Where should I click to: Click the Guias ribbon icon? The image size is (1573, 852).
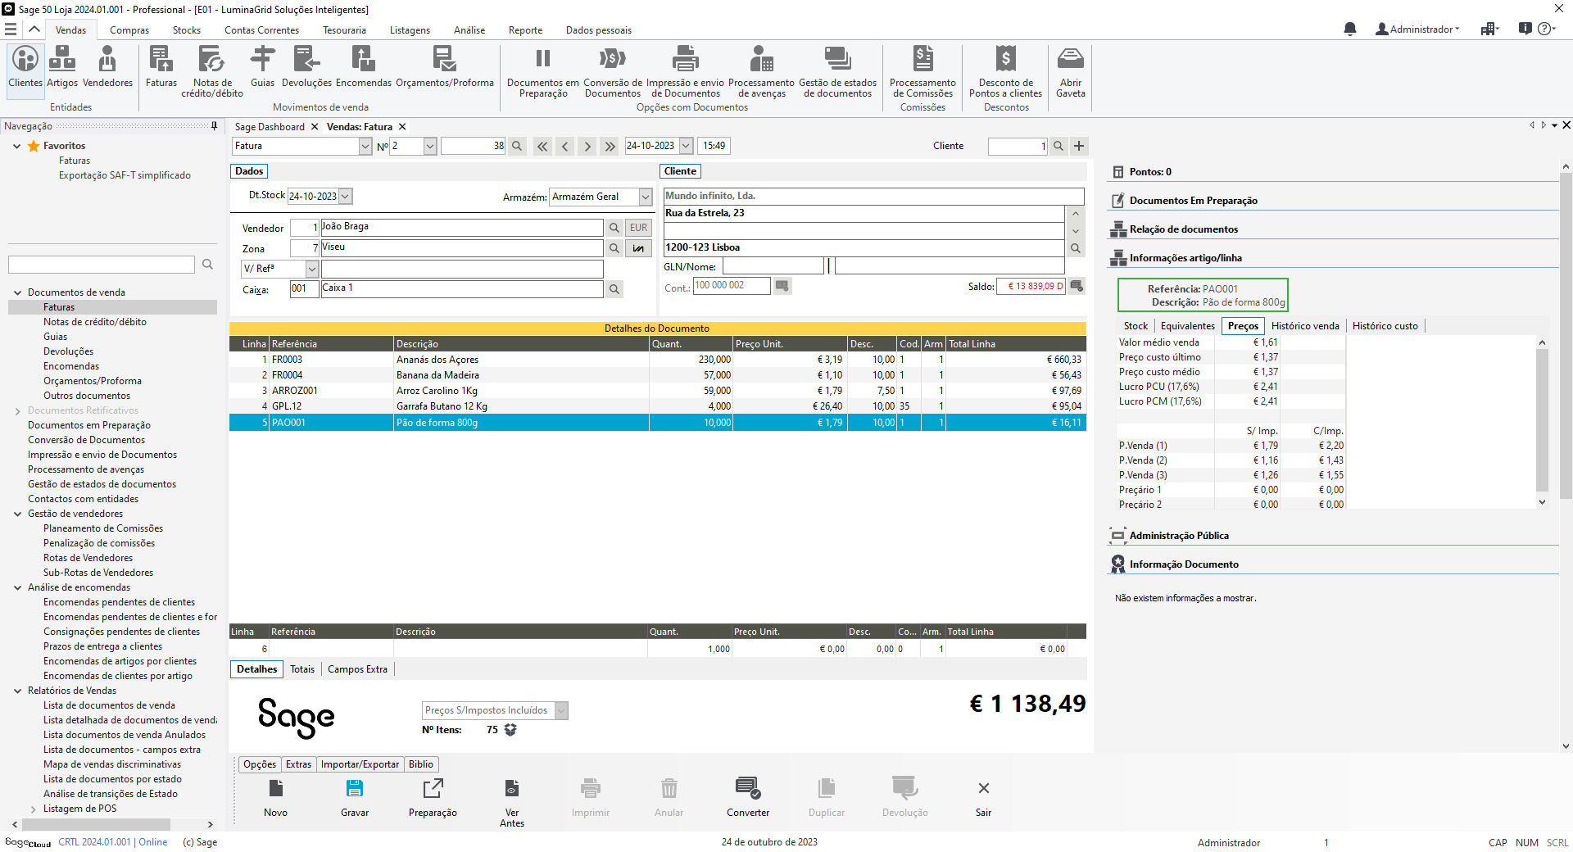click(262, 67)
